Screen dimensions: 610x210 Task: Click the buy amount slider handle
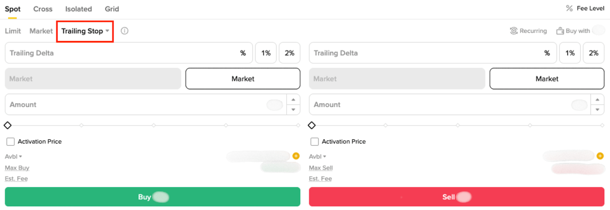8,125
